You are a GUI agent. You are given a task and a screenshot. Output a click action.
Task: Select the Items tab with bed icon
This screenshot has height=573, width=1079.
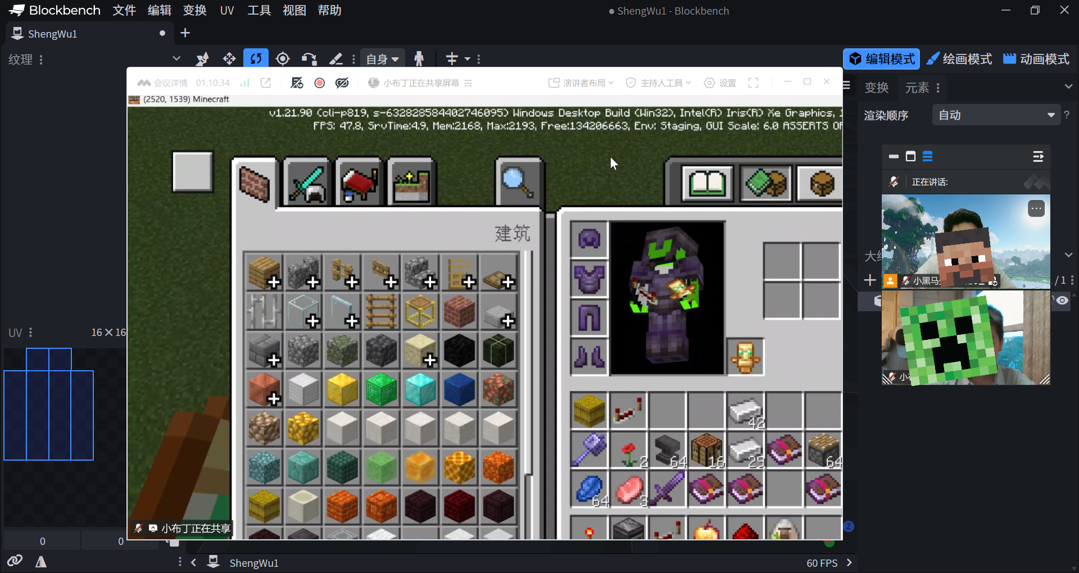(359, 183)
